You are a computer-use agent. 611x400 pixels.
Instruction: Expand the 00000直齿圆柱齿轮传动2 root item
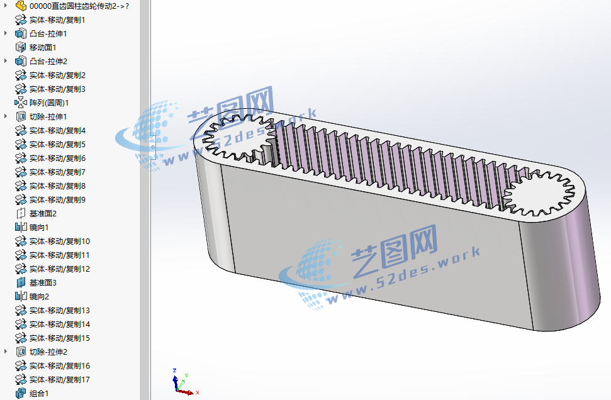6,6
